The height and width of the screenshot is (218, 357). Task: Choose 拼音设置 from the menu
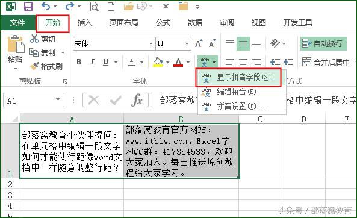[241, 106]
